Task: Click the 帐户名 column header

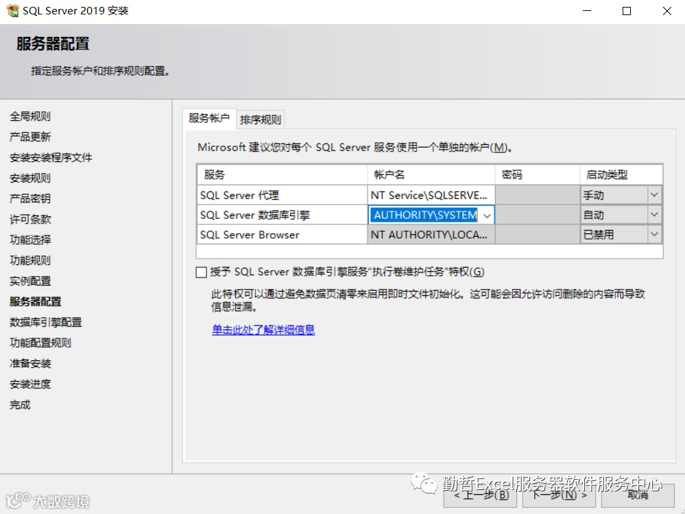Action: [431, 175]
